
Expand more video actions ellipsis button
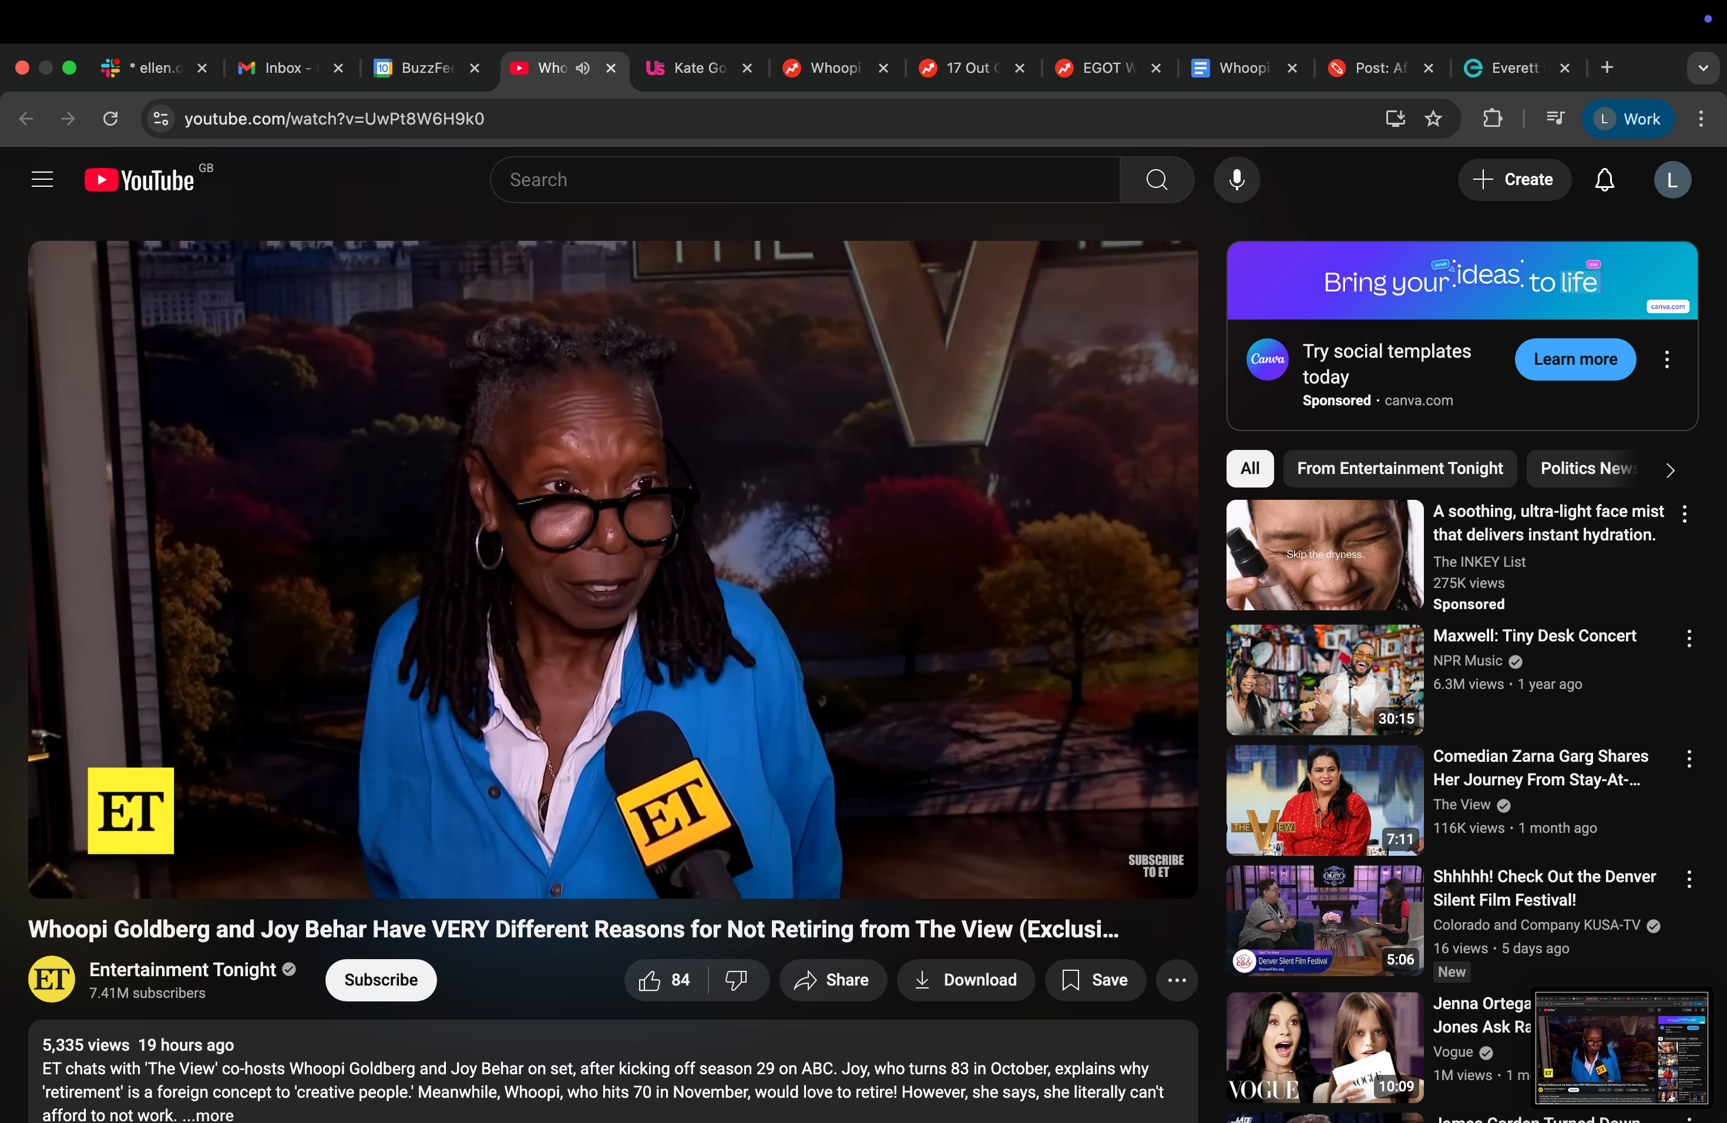pyautogui.click(x=1176, y=980)
